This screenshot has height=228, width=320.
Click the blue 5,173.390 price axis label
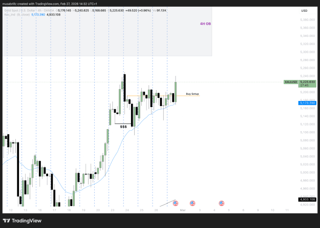coord(307,103)
